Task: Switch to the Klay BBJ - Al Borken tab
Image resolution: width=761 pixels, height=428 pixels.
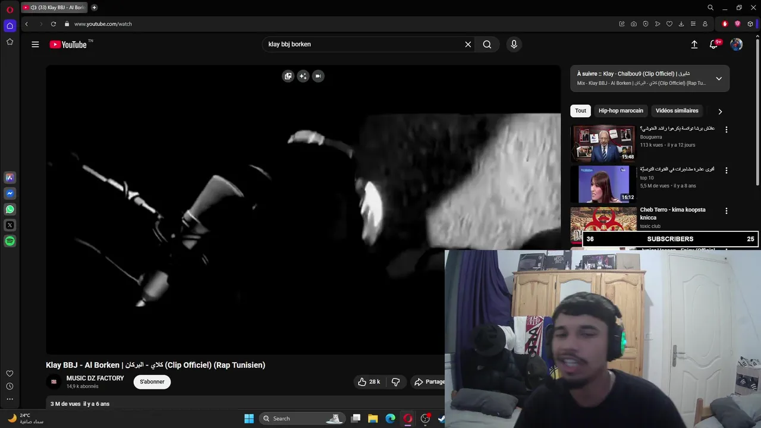Action: [x=54, y=8]
